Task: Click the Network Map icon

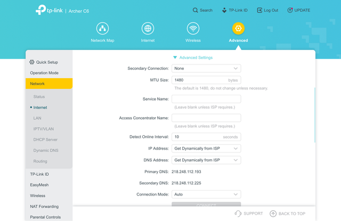Action: click(x=102, y=29)
